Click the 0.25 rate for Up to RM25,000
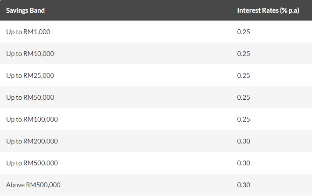 click(244, 75)
